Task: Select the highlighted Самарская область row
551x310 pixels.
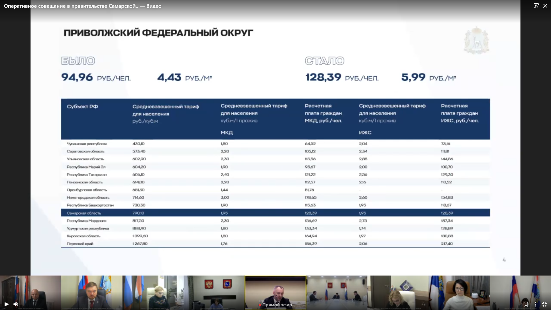Action: [x=84, y=213]
